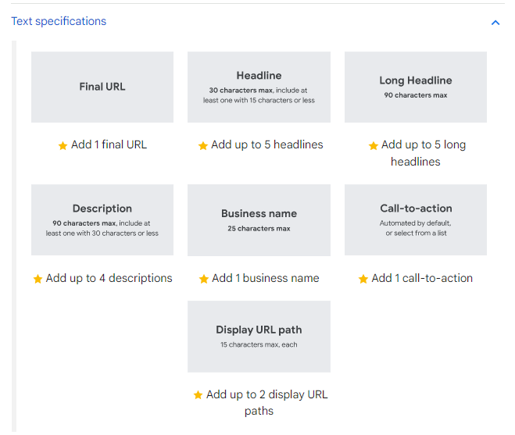The width and height of the screenshot is (515, 435).
Task: Click the Add 1 final URL text
Action: tap(109, 144)
